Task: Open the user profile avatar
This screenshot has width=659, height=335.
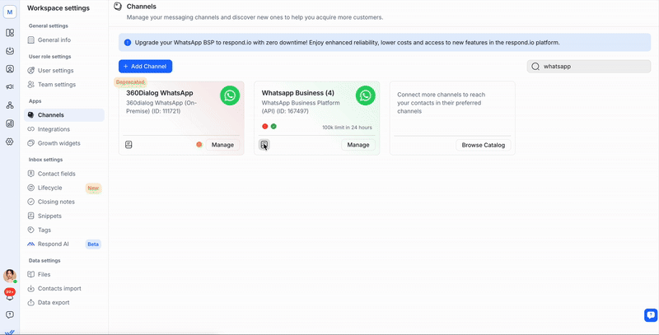Action: tap(10, 276)
